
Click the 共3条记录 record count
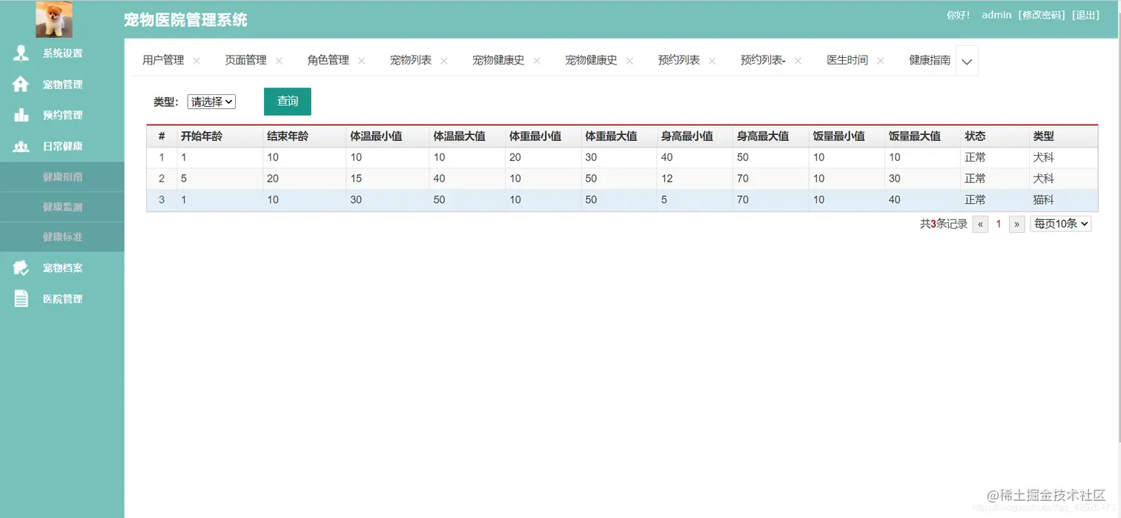(944, 224)
